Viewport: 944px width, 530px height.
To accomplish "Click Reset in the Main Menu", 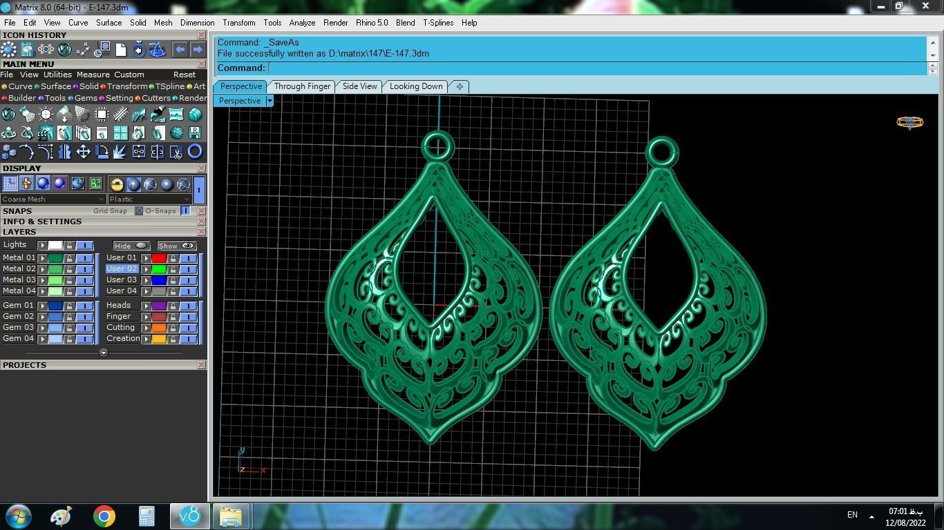I will click(185, 75).
